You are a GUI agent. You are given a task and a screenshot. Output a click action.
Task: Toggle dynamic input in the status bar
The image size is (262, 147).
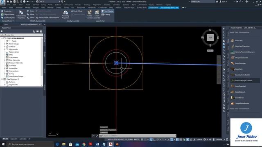(x=151, y=140)
